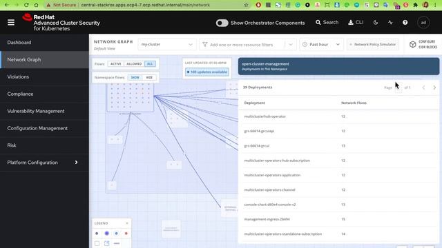Screen dimensions: 442x248
Task: Click the namespace box with deployment dots
Action: tap(131, 97)
